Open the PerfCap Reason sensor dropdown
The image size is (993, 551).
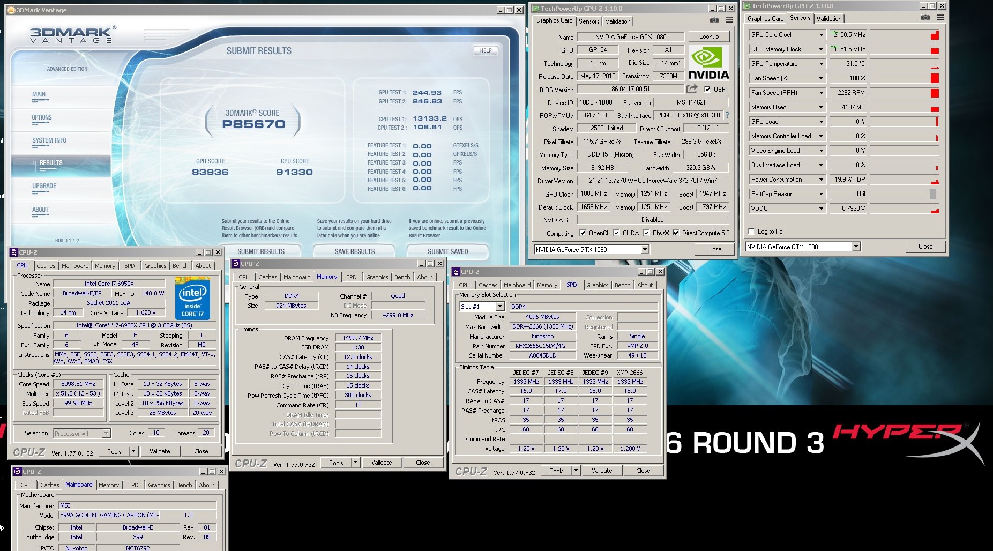tap(820, 194)
